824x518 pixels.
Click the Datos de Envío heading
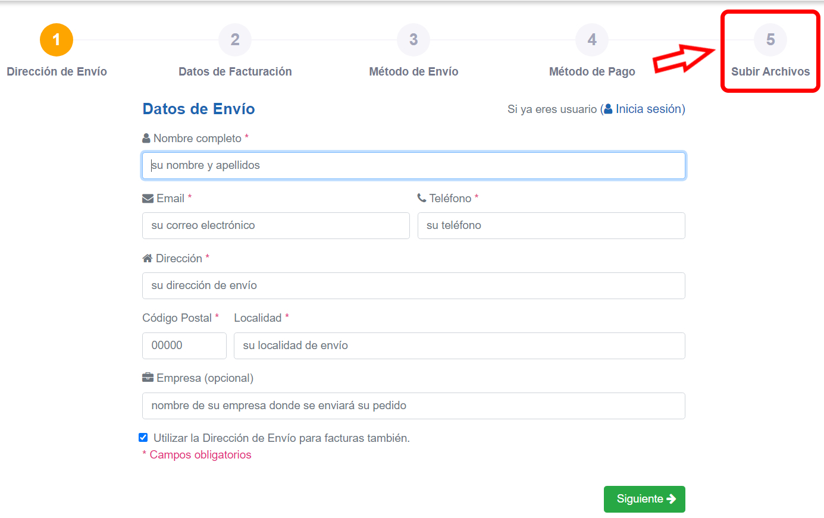pyautogui.click(x=199, y=109)
